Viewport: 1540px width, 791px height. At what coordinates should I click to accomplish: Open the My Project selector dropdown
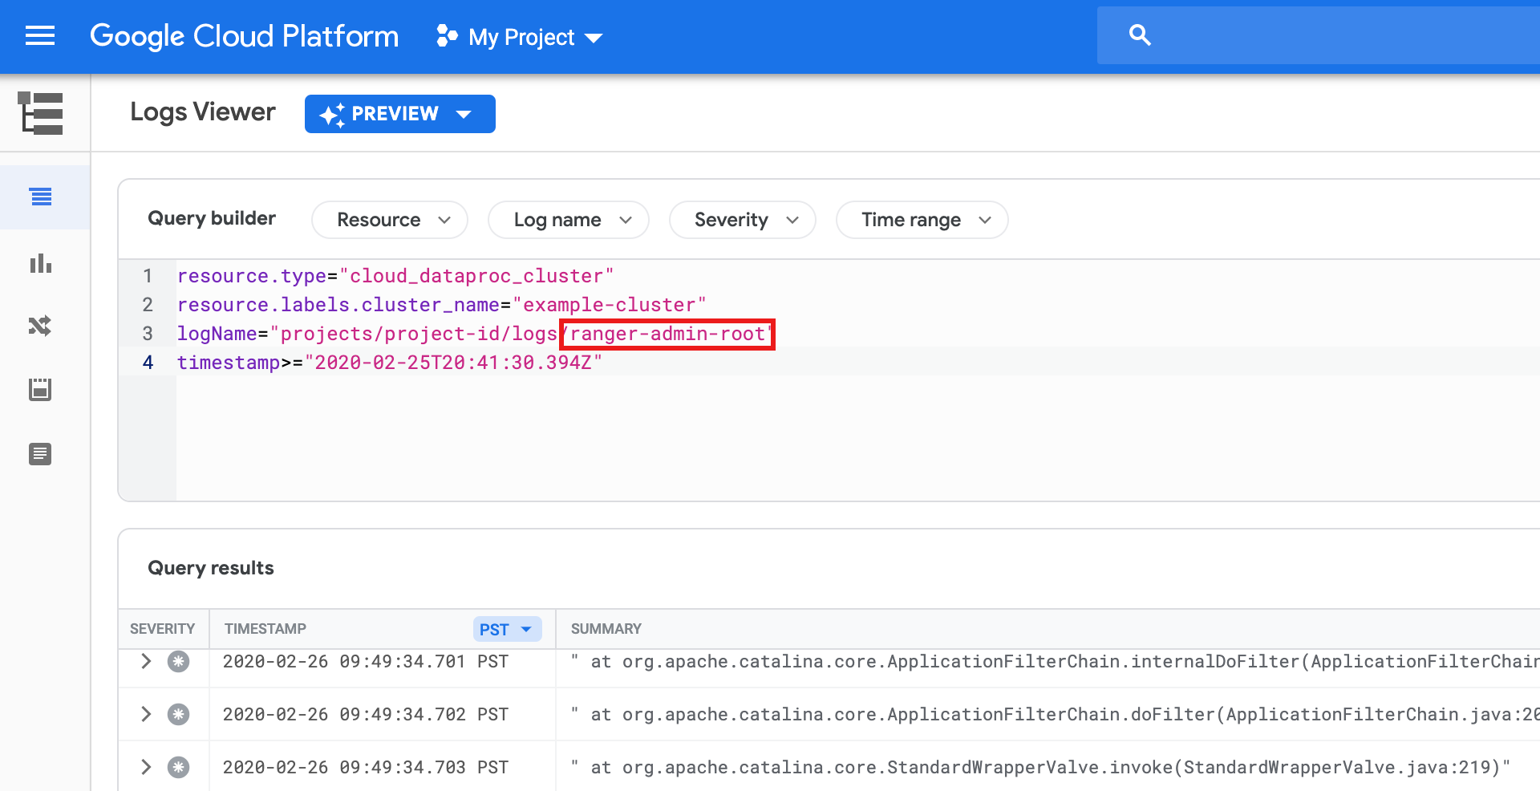[x=520, y=37]
